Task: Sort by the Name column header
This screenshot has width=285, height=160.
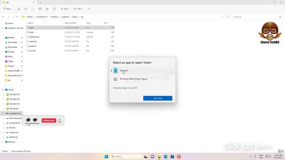Action: click(31, 23)
